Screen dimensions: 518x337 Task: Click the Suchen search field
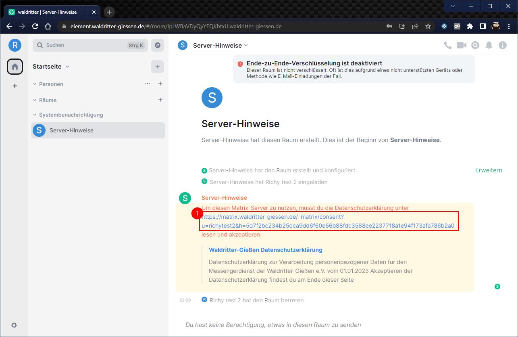click(x=85, y=45)
